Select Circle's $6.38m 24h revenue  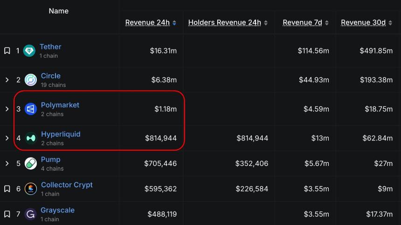[x=164, y=80]
